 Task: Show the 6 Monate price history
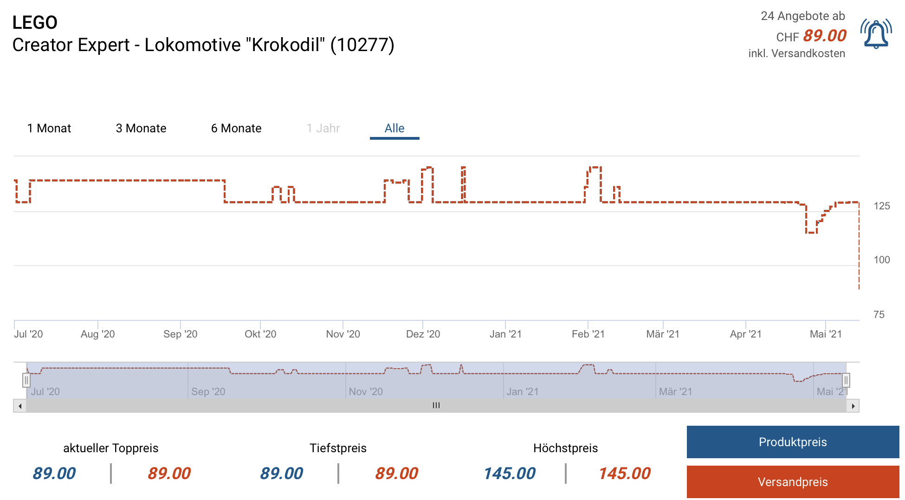point(236,129)
